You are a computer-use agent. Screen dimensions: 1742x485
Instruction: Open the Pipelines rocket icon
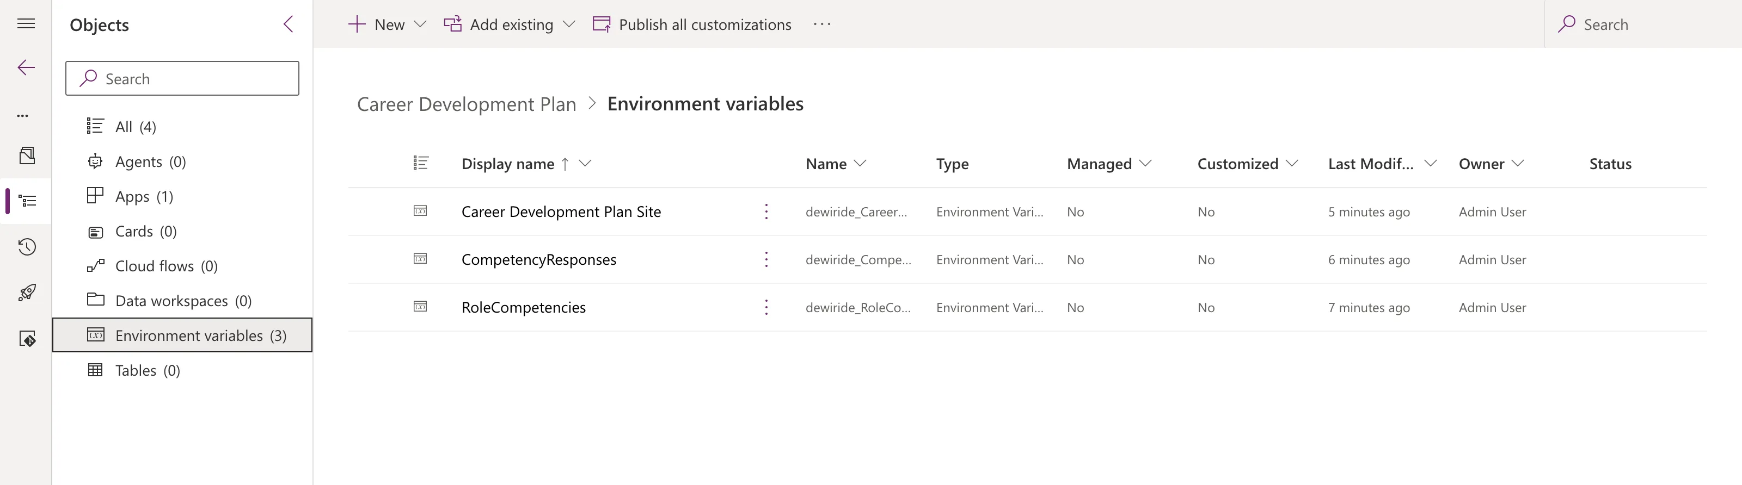26,293
